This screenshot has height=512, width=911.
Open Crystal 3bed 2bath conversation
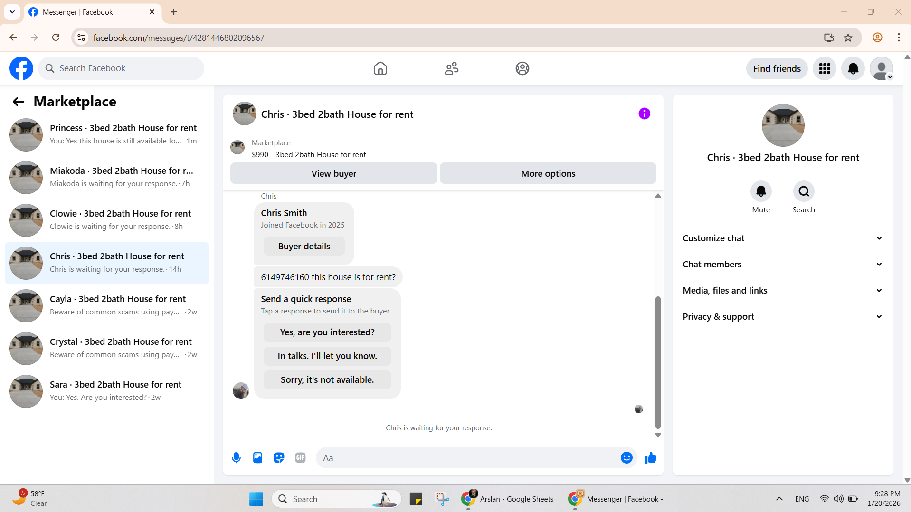click(x=107, y=349)
